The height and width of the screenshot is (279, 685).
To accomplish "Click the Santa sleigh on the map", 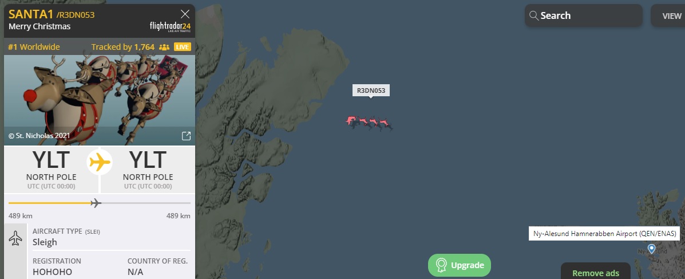I will coord(369,123).
